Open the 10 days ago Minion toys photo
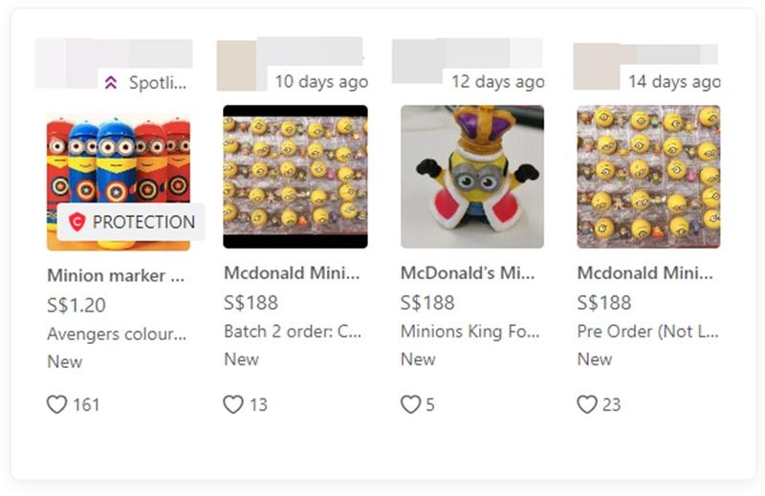765x496 pixels. [x=295, y=176]
